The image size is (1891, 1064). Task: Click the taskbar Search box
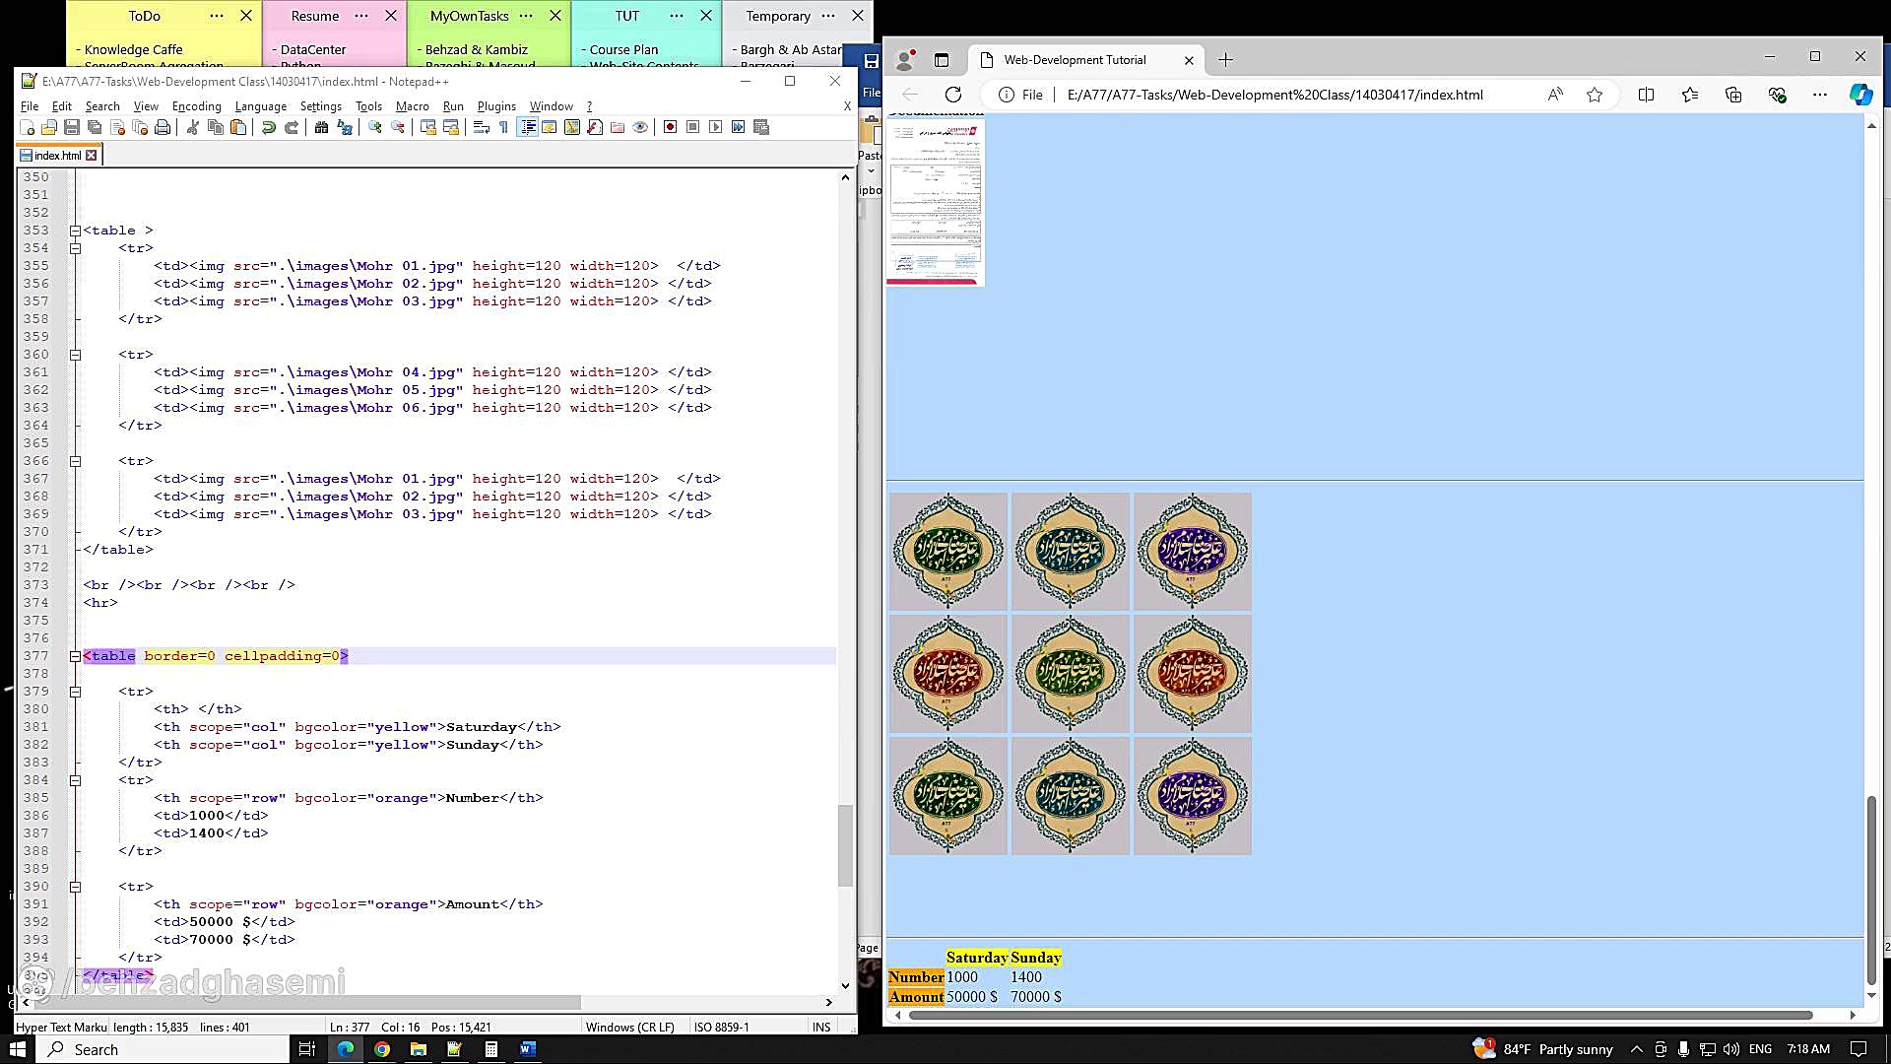(x=163, y=1049)
